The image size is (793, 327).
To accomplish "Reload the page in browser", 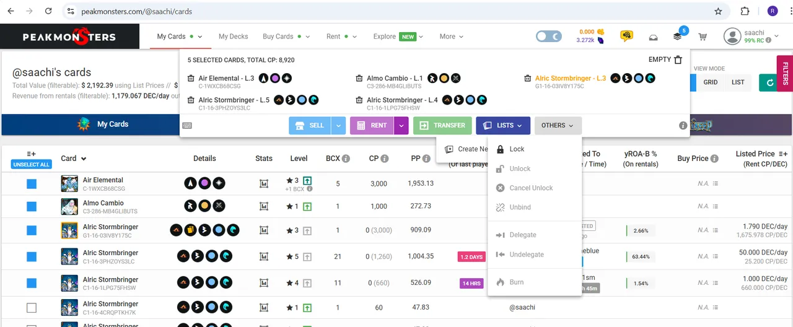I will 49,11.
